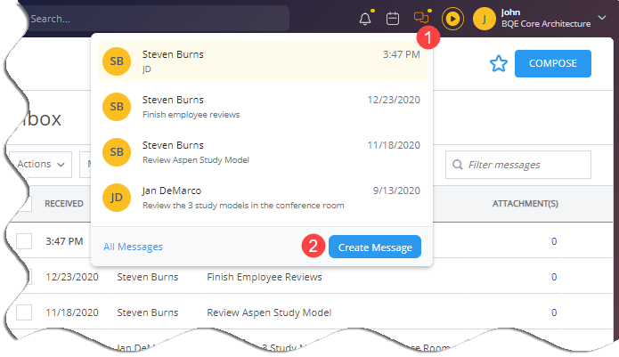Viewport: 619px width, 357px height.
Task: Click John's profile avatar
Action: click(485, 19)
